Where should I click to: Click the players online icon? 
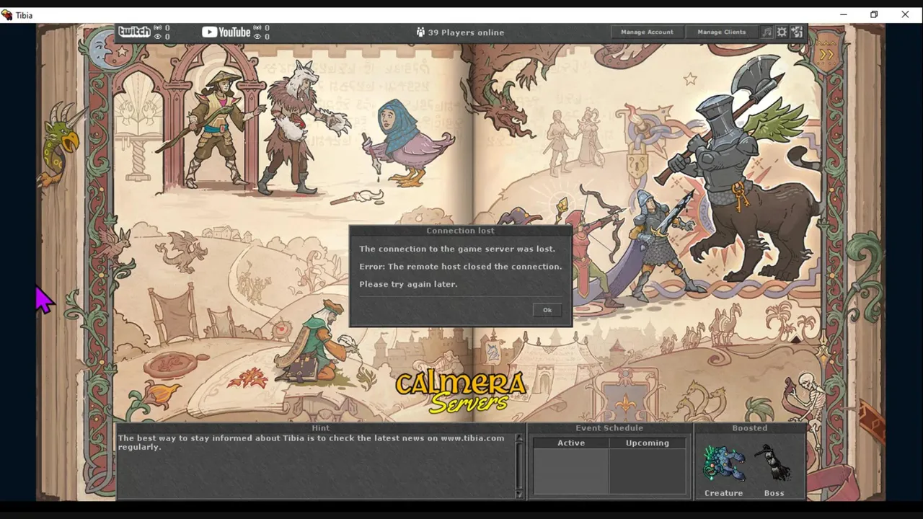(420, 32)
